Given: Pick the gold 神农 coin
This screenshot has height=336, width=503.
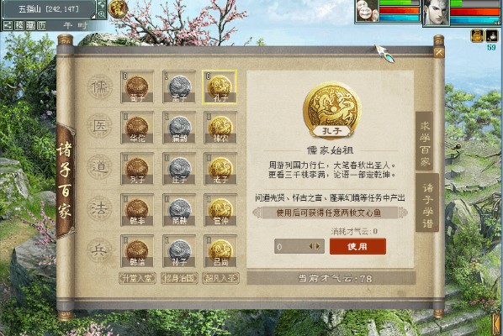Looking at the screenshot, I should coord(220,128).
